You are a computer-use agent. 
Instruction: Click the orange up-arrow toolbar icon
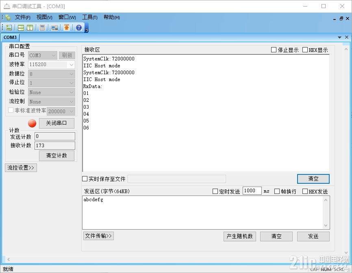[x=67, y=28]
